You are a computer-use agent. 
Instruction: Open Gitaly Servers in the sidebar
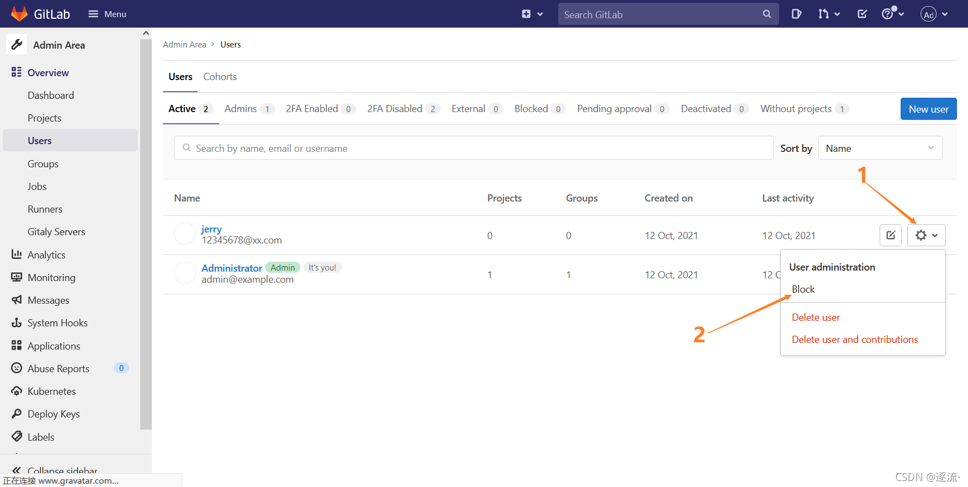point(56,232)
